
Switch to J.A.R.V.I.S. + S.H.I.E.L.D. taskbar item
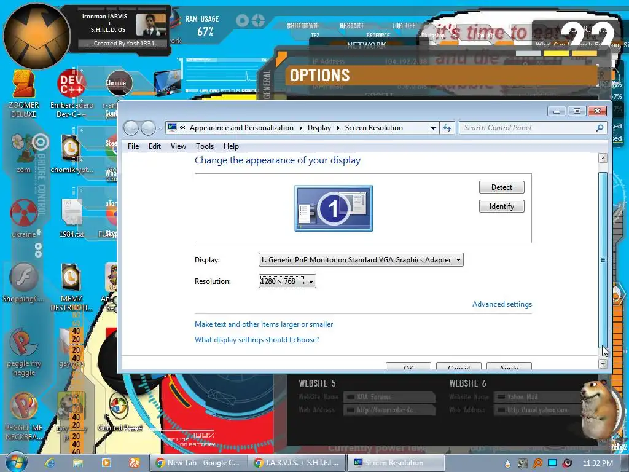(296, 463)
